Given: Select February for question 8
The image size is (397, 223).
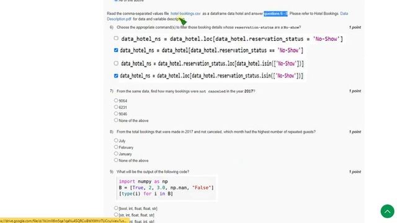Looking at the screenshot, I should click(x=116, y=147).
